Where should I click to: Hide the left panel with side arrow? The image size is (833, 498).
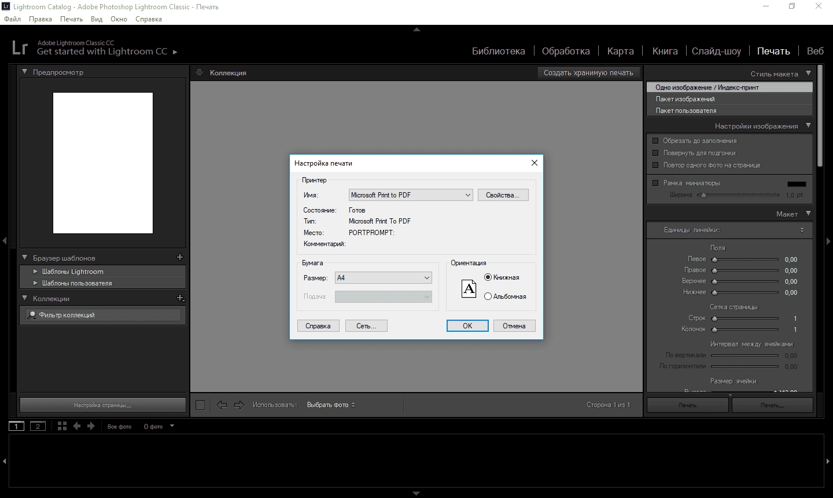[x=4, y=240]
